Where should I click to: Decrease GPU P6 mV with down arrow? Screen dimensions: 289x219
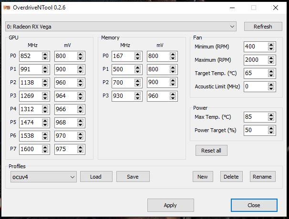(x=81, y=138)
